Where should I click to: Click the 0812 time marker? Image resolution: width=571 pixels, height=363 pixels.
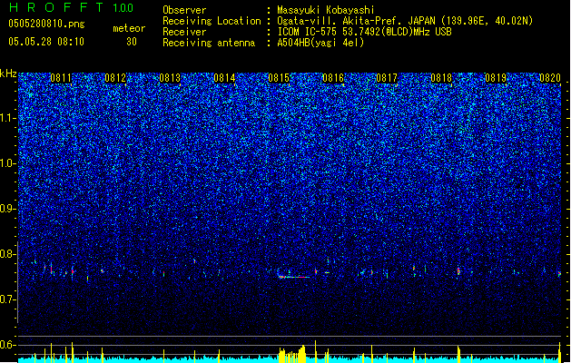115,78
